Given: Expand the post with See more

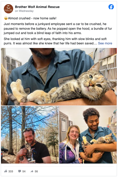Looking at the screenshot, I should click(105, 43).
